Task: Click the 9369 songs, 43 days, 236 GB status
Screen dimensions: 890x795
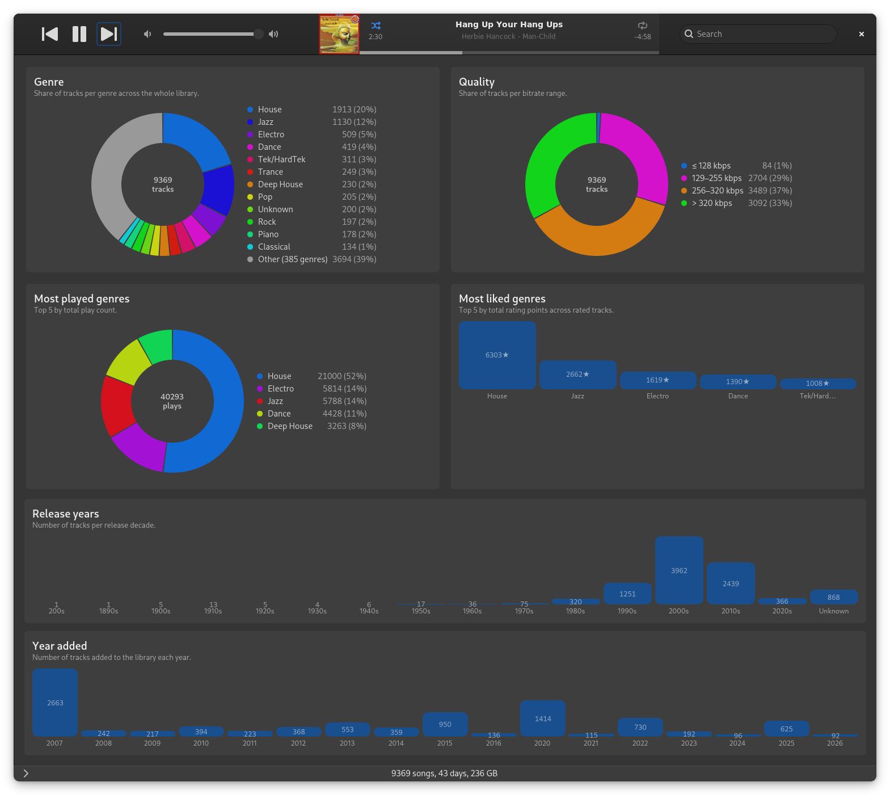Action: (444, 773)
